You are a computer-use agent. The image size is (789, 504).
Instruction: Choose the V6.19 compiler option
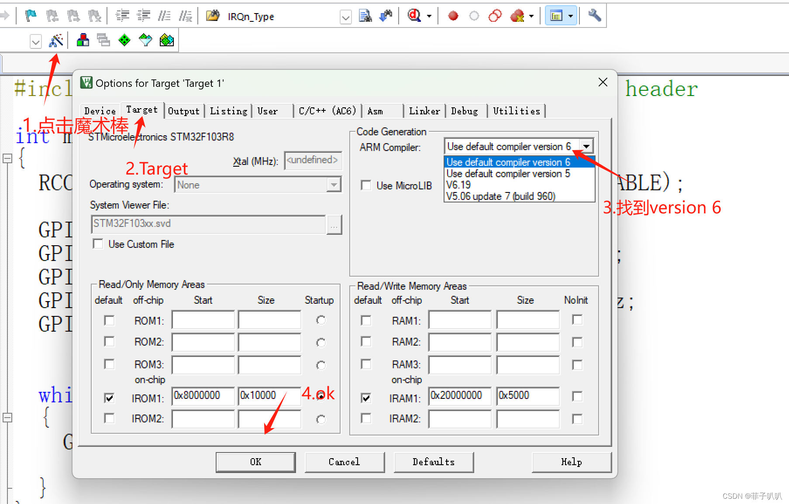point(519,185)
